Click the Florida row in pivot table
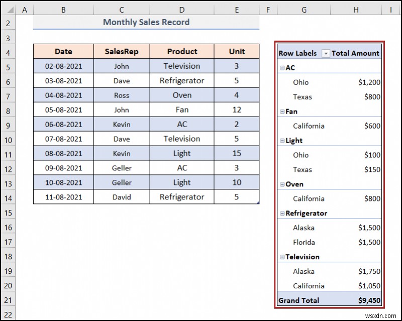Image resolution: width=402 pixels, height=321 pixels. [x=329, y=242]
